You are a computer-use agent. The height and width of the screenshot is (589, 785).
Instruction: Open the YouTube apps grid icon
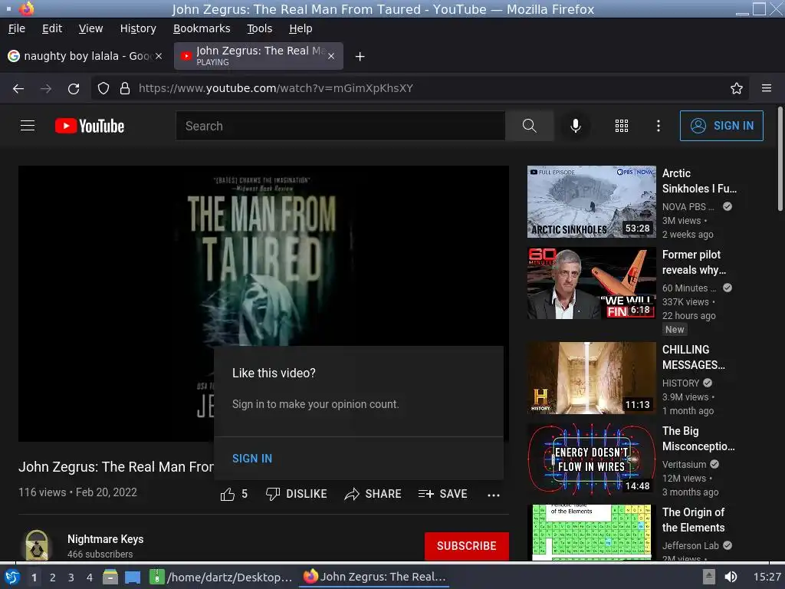click(x=621, y=126)
